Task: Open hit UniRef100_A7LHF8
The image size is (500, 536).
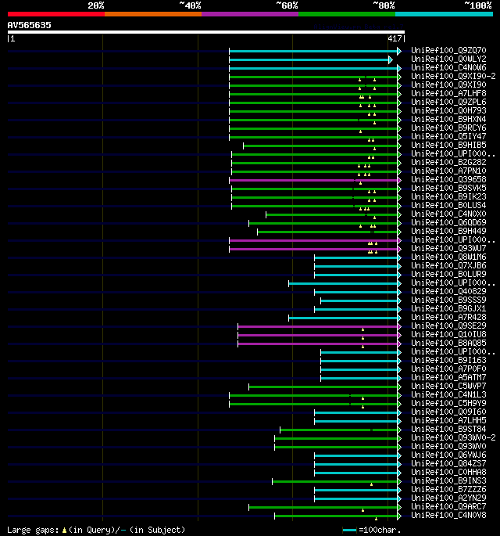Action: [x=448, y=93]
